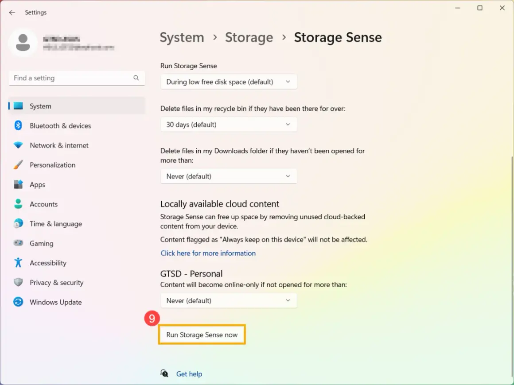Click the Accessibility figure icon
This screenshot has width=514, height=385.
(x=18, y=262)
